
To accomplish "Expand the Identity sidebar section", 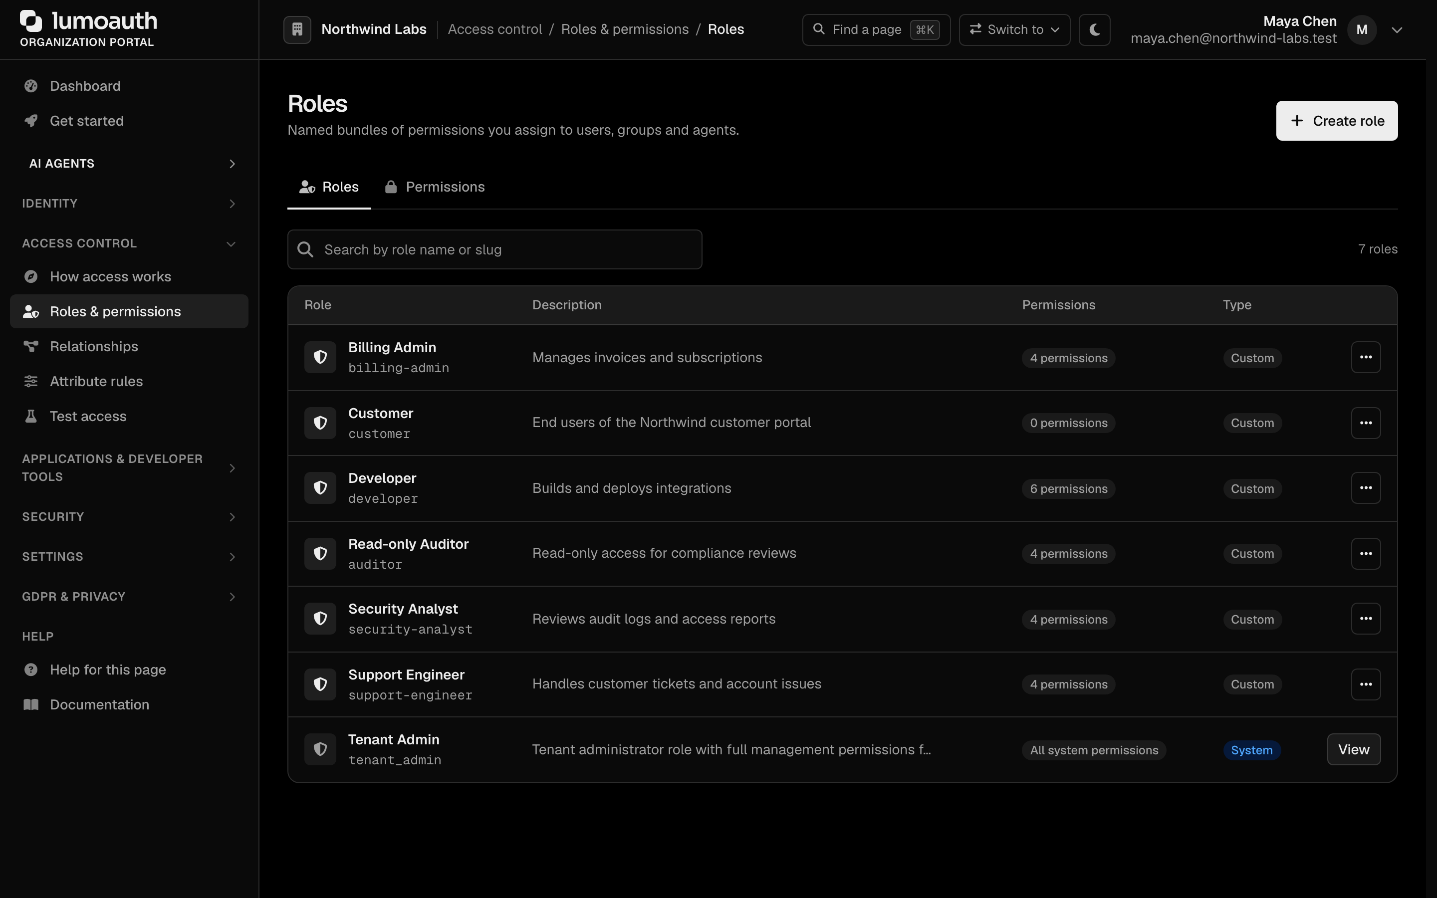I will pos(129,204).
